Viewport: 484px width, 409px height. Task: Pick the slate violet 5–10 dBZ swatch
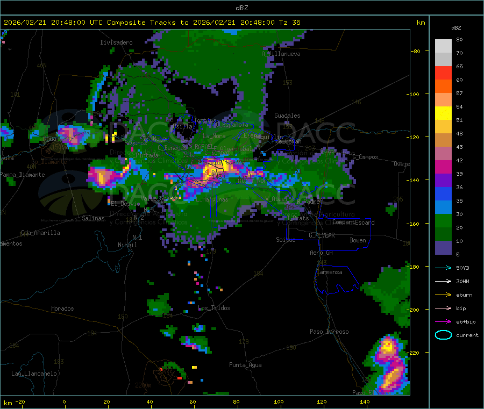pos(443,248)
